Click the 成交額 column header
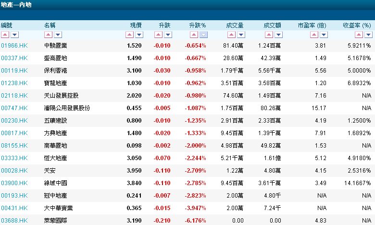 coord(272,25)
